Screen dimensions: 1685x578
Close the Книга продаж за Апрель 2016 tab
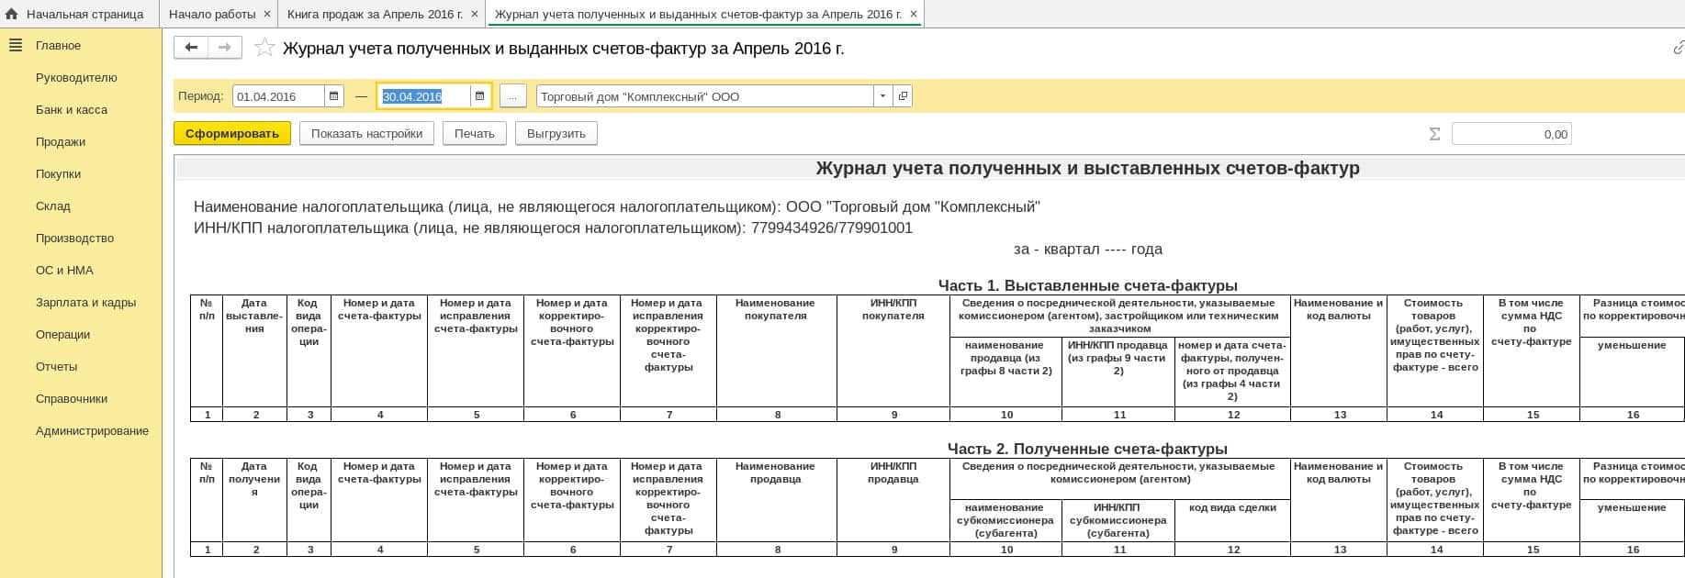[474, 14]
